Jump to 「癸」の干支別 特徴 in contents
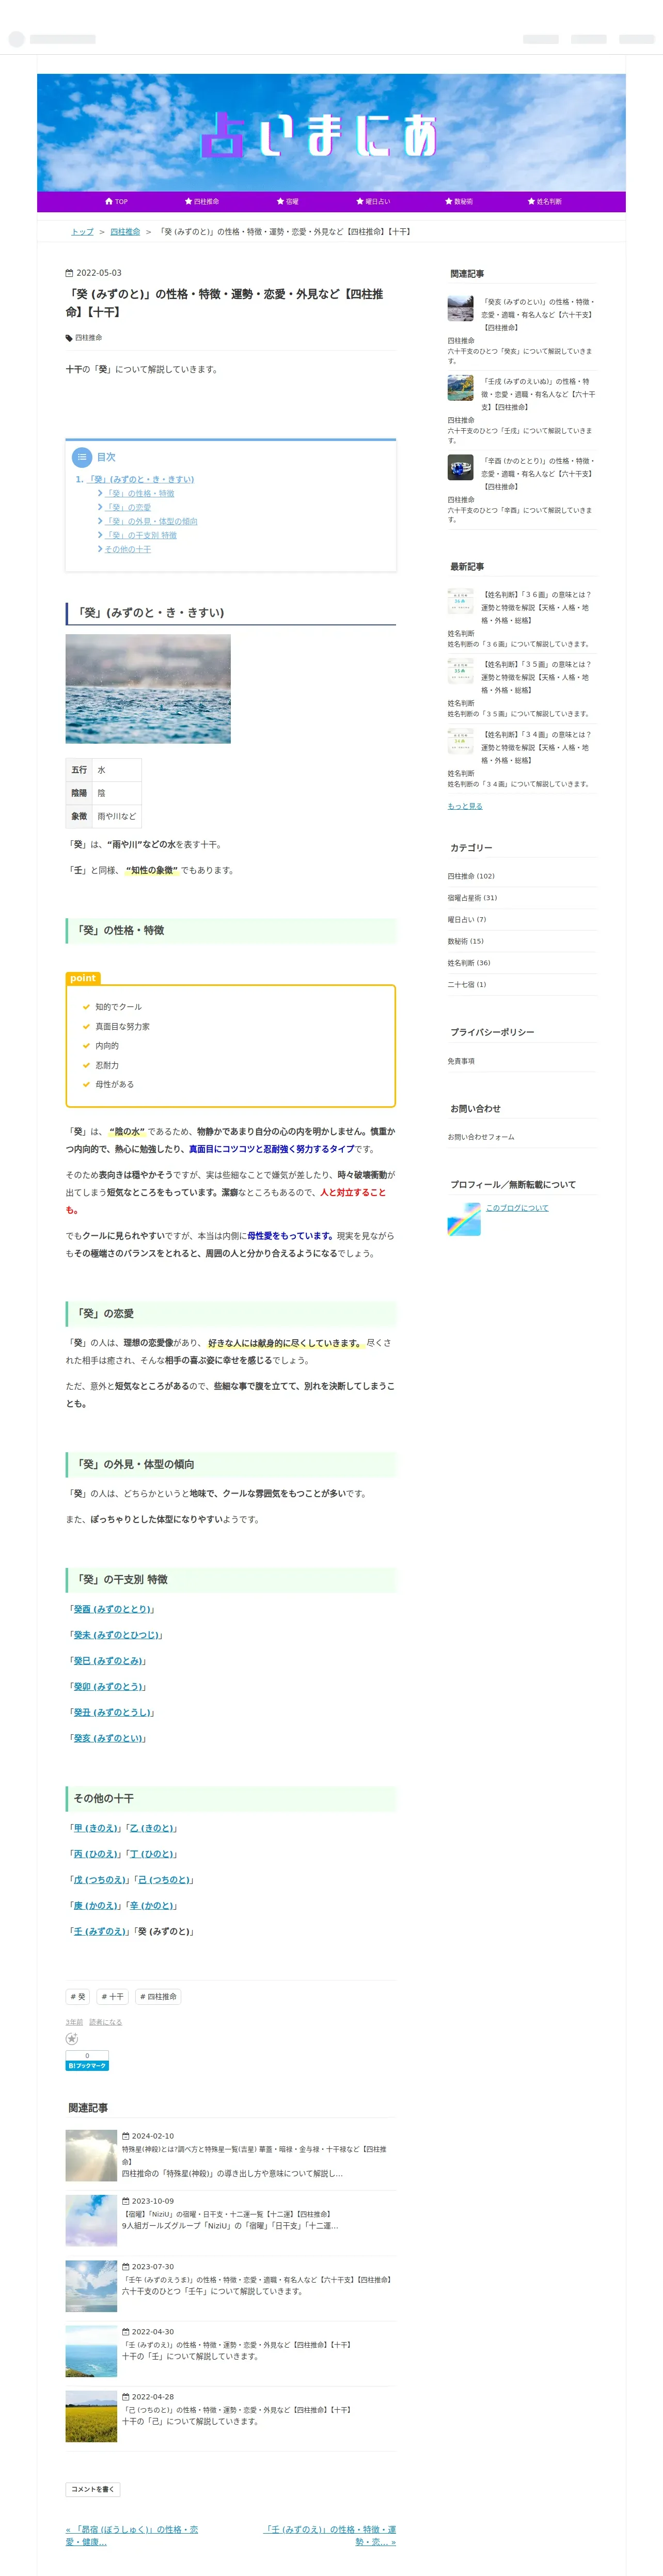663x2576 pixels. (140, 536)
